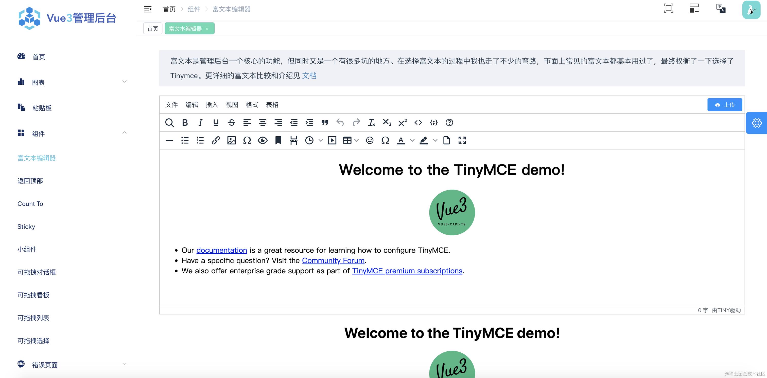Open the 插入 menu in the editor
The width and height of the screenshot is (767, 378).
coord(211,105)
